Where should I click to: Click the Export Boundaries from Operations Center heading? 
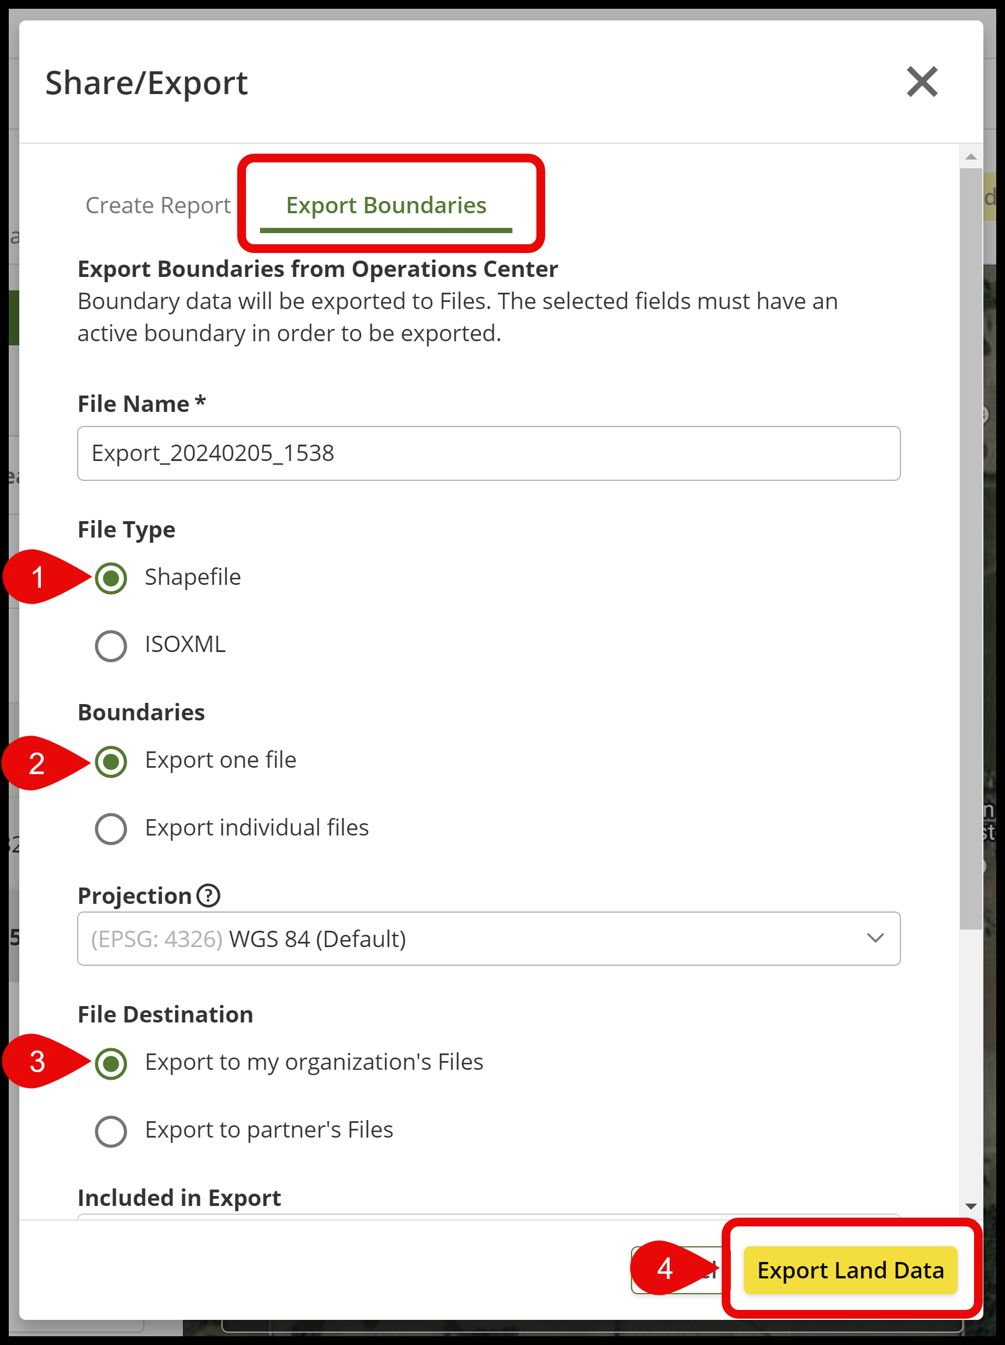pyautogui.click(x=318, y=269)
